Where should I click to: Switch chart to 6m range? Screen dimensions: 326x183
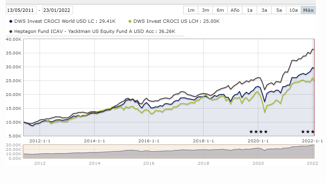click(220, 10)
